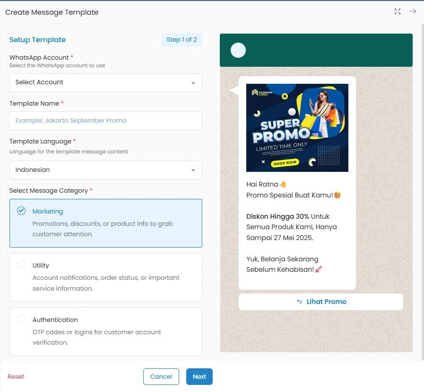The height and width of the screenshot is (392, 424).
Task: Click the red Reset link
Action: 16,376
